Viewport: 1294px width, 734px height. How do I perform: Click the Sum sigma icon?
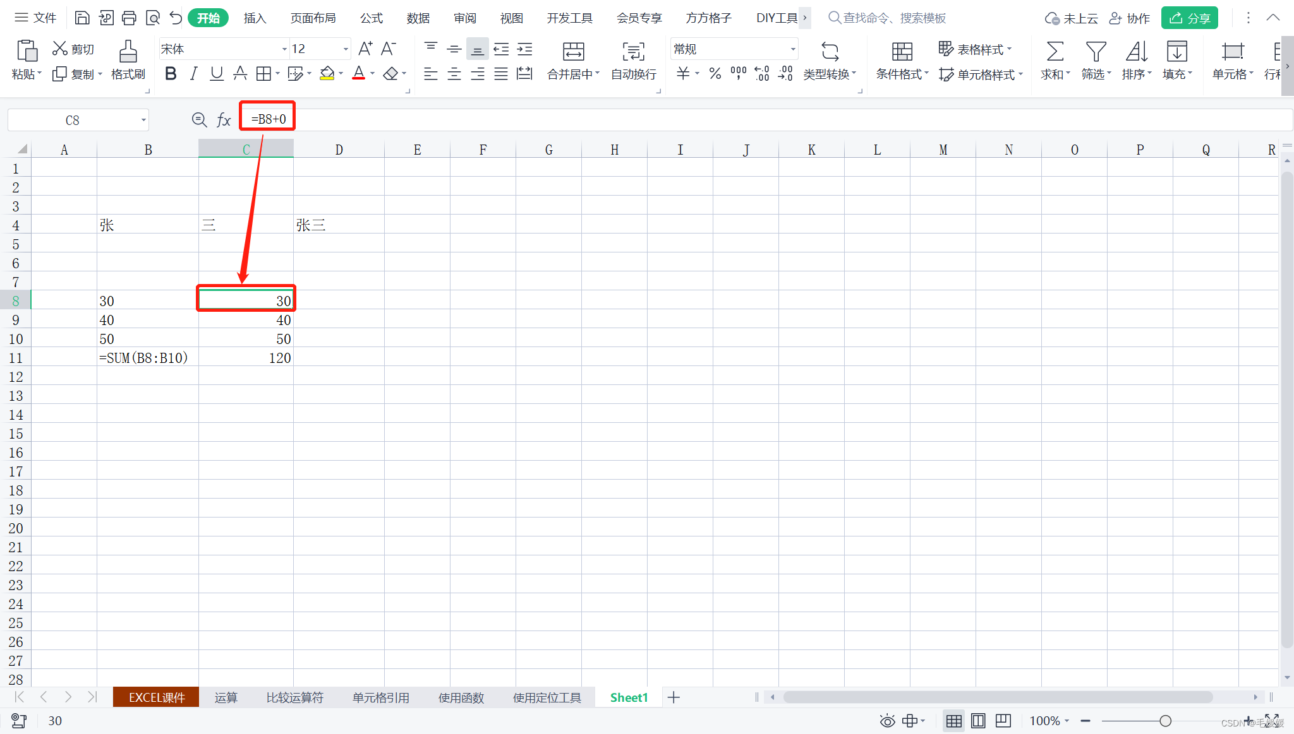click(1055, 51)
